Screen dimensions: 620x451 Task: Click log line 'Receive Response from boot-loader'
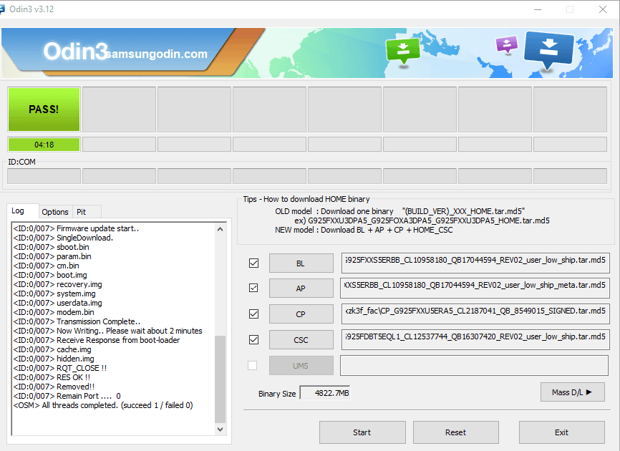click(97, 340)
